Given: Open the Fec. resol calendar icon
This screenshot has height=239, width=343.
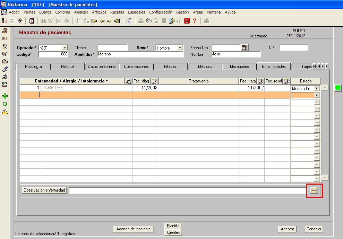Looking at the screenshot, I should pyautogui.click(x=286, y=81).
